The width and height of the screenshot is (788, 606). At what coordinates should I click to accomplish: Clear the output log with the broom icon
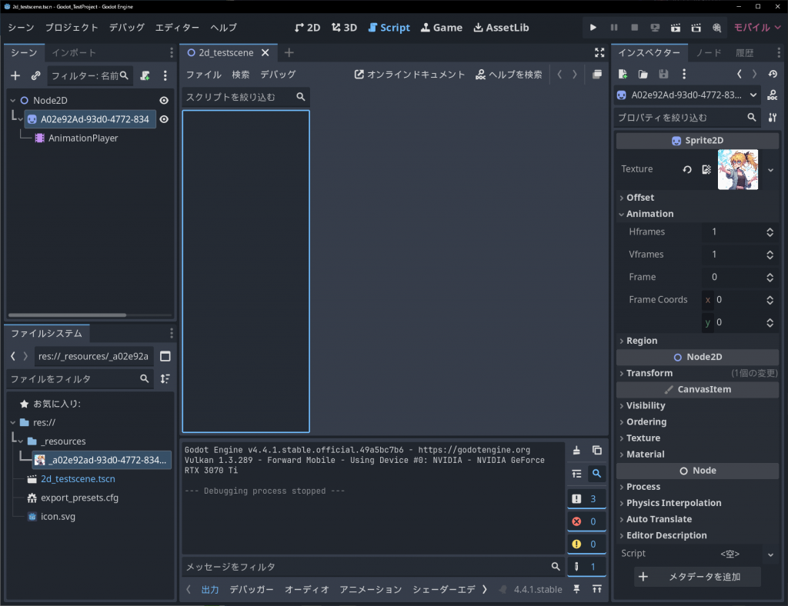[x=576, y=451]
